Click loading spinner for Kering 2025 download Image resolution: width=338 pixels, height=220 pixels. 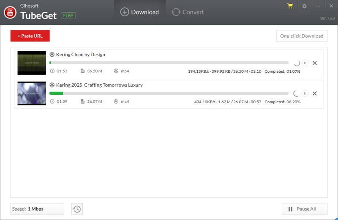[x=297, y=93]
